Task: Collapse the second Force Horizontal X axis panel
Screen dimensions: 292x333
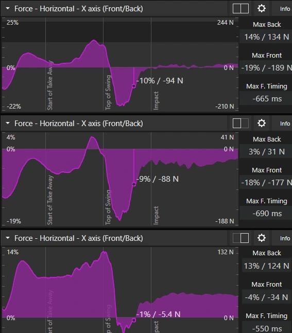Action: 8,123
